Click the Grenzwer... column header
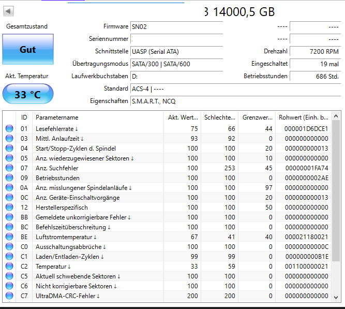Screen dimensions: 345x309 click(x=257, y=117)
